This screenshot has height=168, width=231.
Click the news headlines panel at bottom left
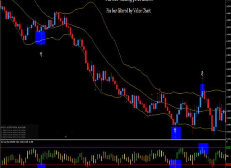19,131
